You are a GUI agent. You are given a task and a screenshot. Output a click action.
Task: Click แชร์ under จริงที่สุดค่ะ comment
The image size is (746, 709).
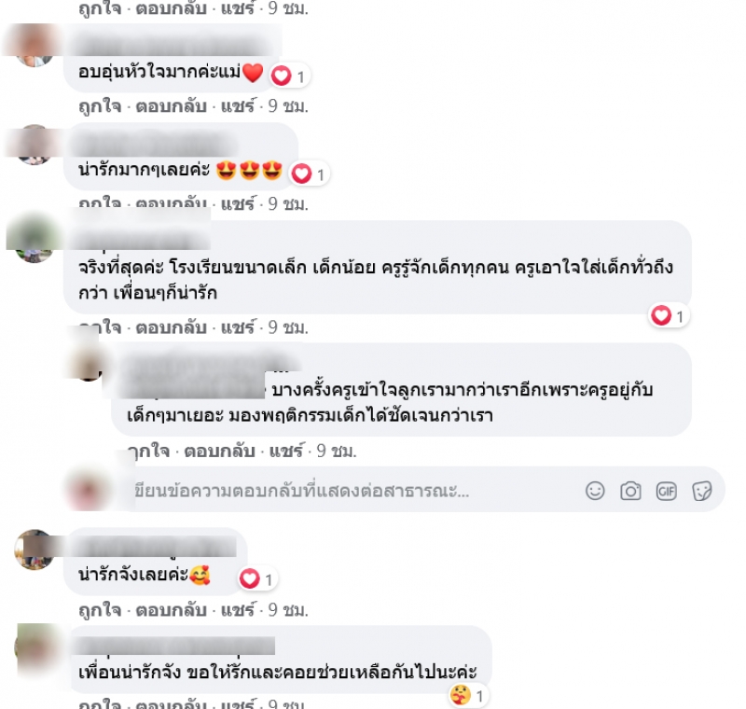click(x=238, y=327)
